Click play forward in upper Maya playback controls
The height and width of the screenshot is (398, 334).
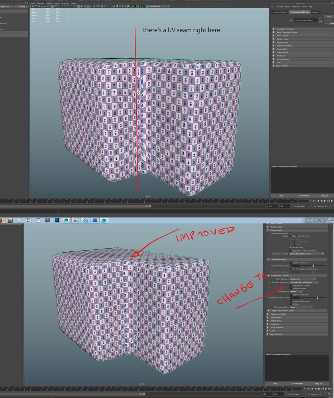coord(325,201)
